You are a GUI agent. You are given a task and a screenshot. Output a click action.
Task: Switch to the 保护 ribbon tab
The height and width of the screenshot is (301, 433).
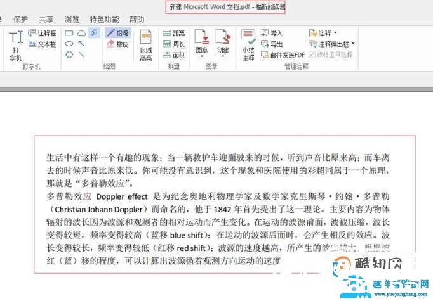pos(21,20)
